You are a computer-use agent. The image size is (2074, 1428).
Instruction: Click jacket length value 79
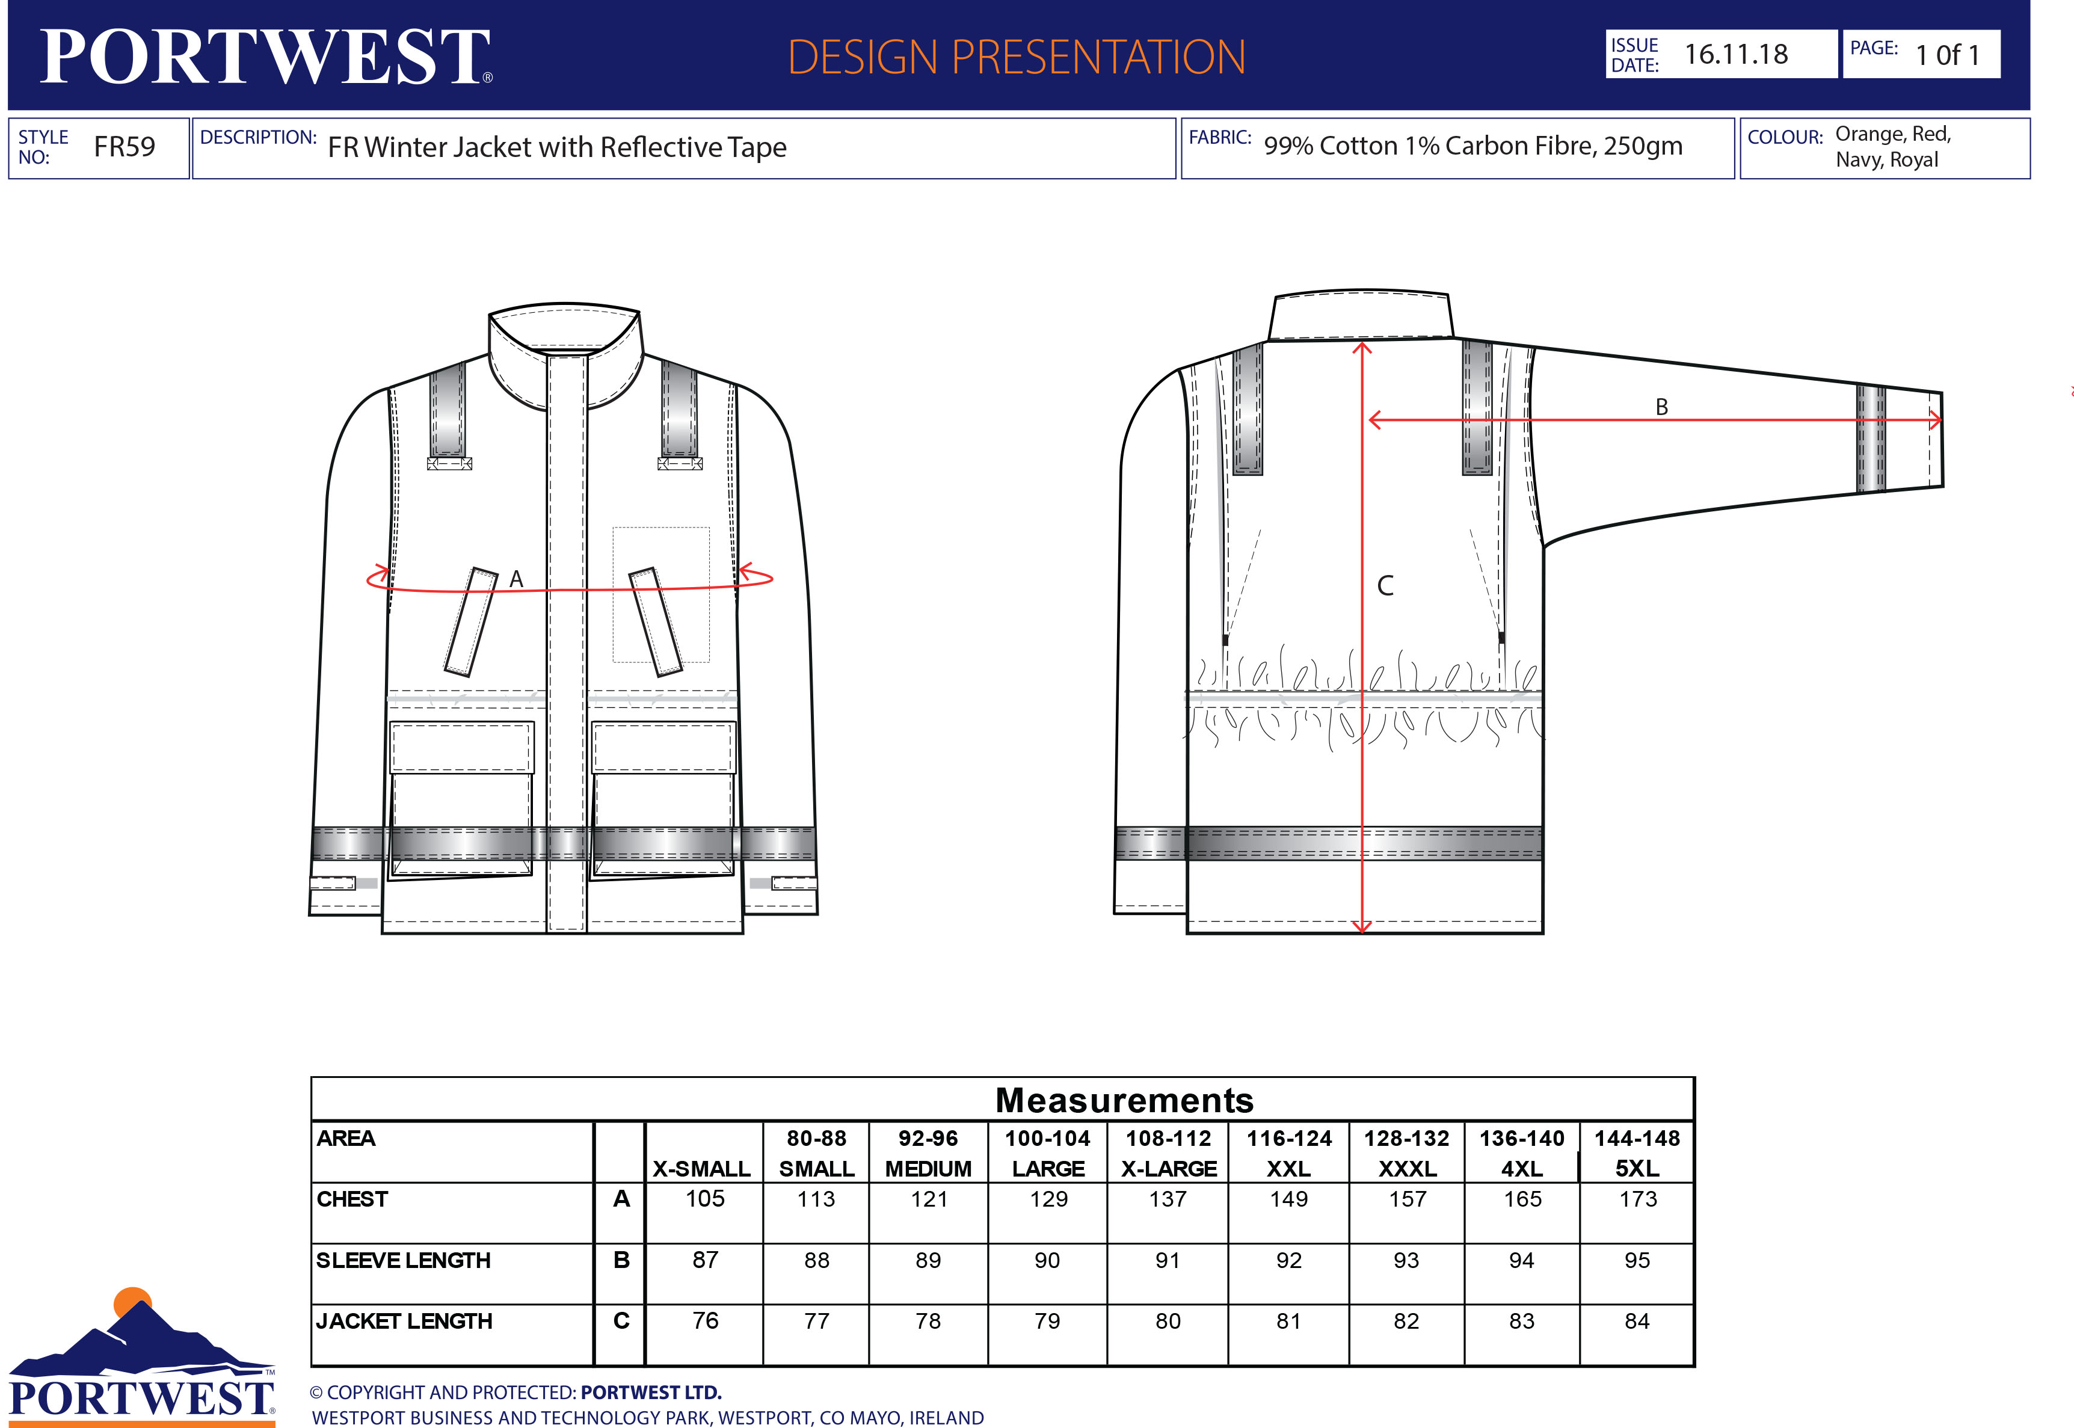point(1048,1321)
